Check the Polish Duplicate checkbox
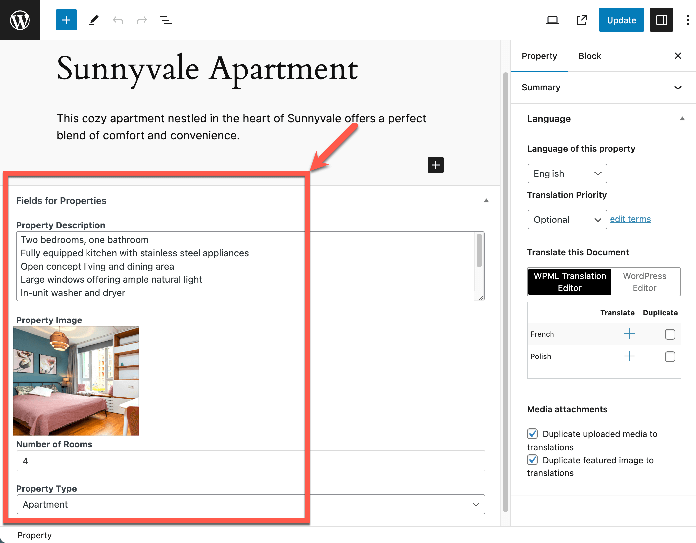Image resolution: width=696 pixels, height=543 pixels. point(670,356)
